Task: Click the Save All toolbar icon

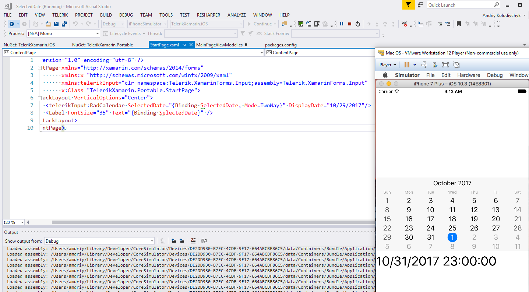Action: point(64,24)
